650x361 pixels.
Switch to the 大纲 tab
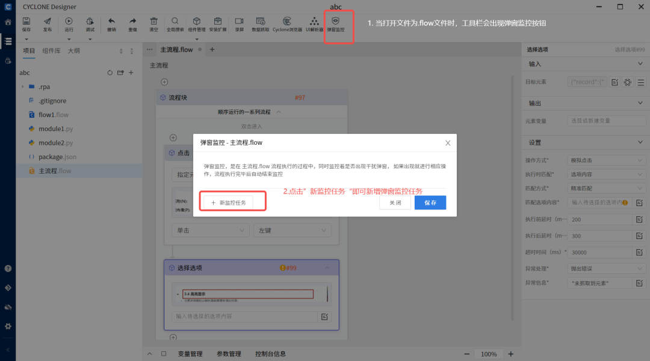(x=74, y=51)
